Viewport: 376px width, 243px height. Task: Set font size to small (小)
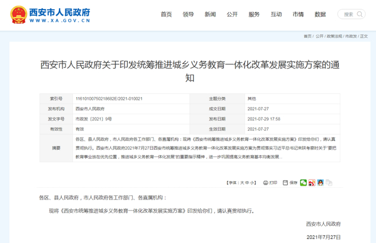pyautogui.click(x=252, y=183)
